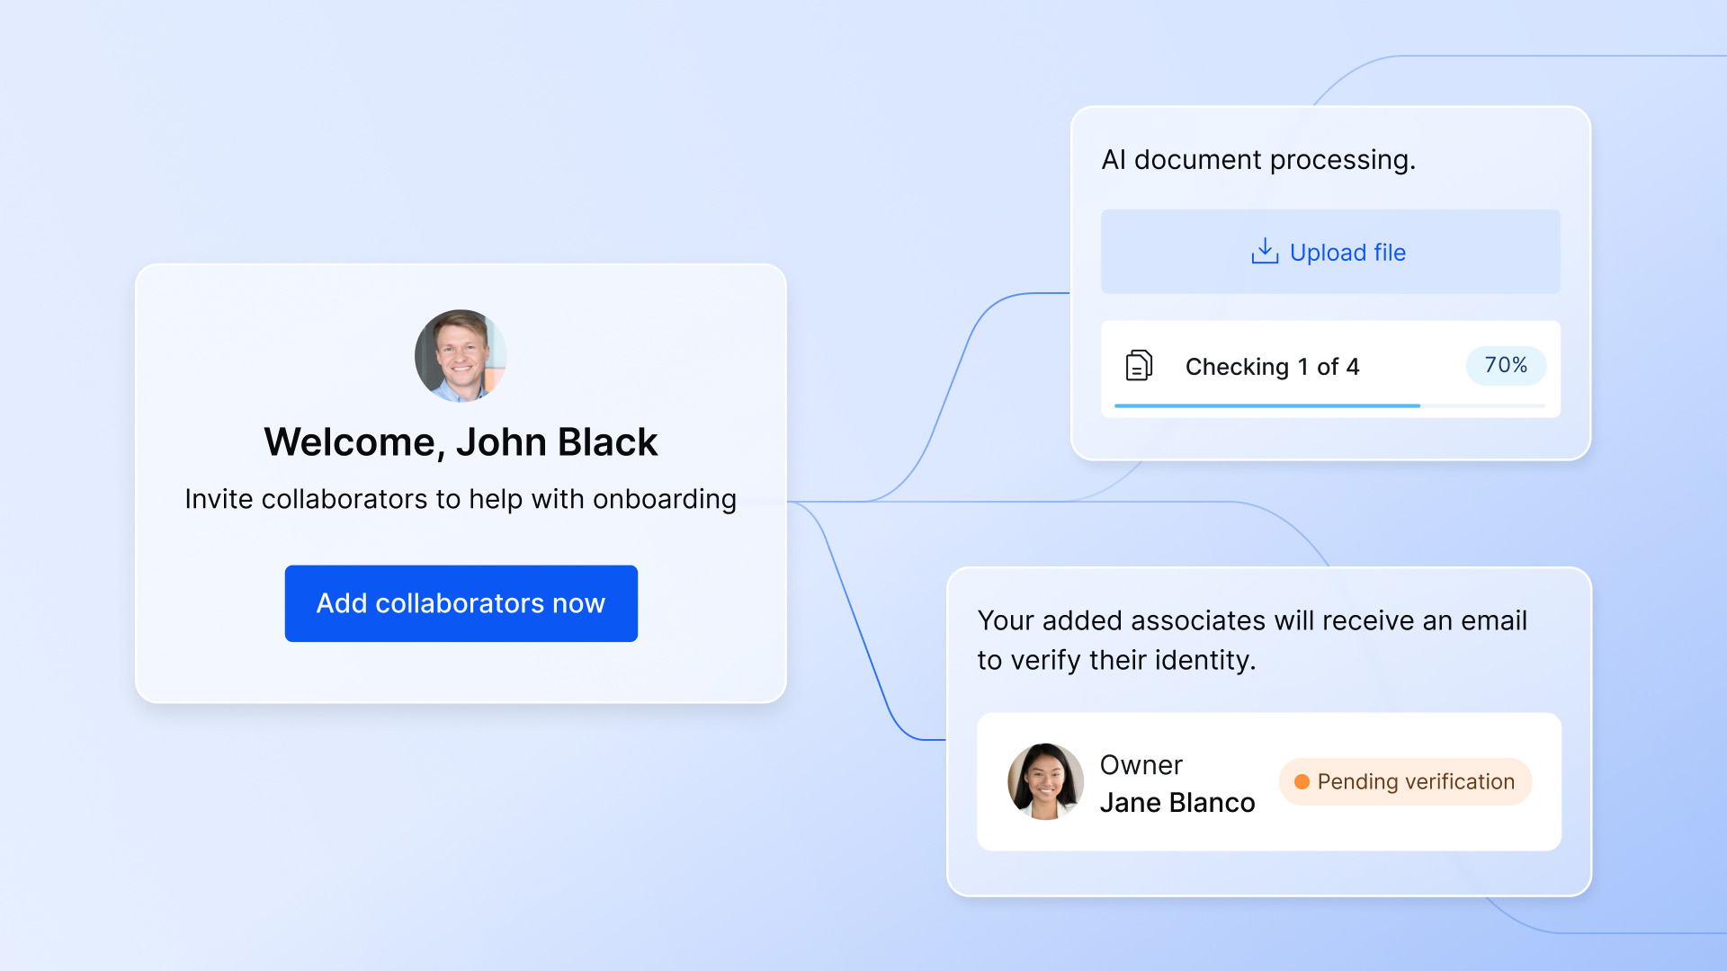Click the Jane Blanco name label
This screenshot has width=1727, height=971.
(x=1177, y=803)
